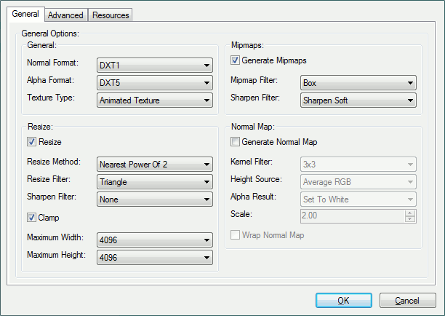Open the Texture Type combo box

[154, 100]
